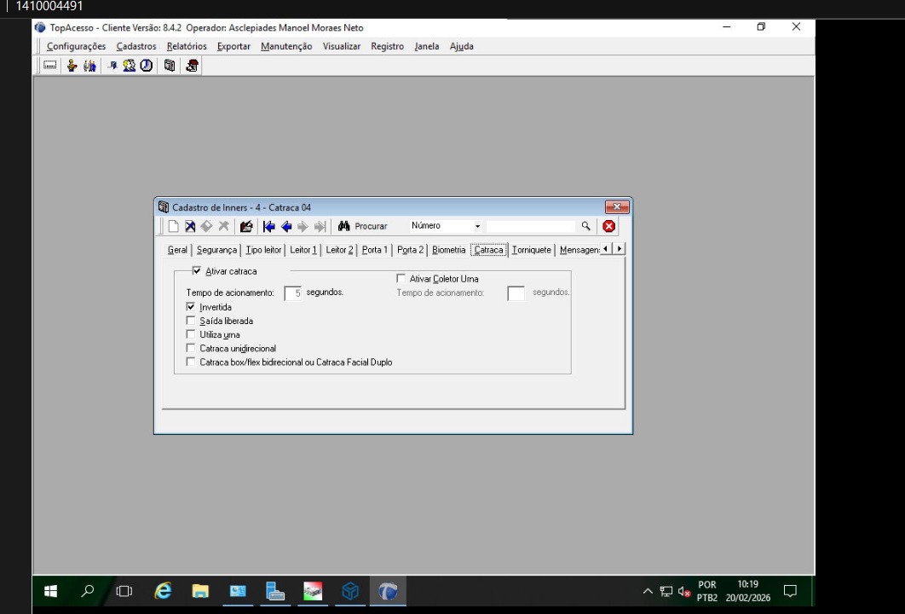
Task: Open the clock icon in main toolbar
Action: click(147, 66)
